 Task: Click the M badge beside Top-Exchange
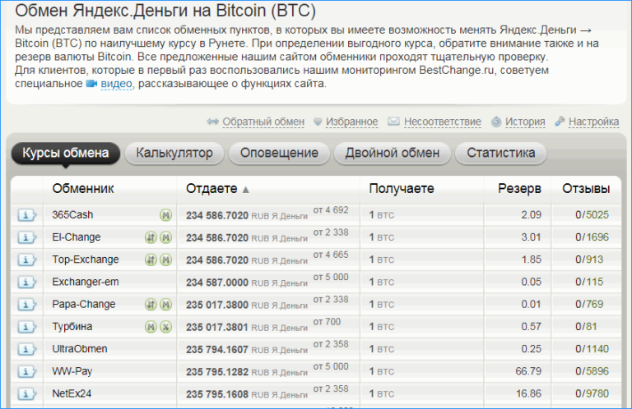(x=165, y=260)
